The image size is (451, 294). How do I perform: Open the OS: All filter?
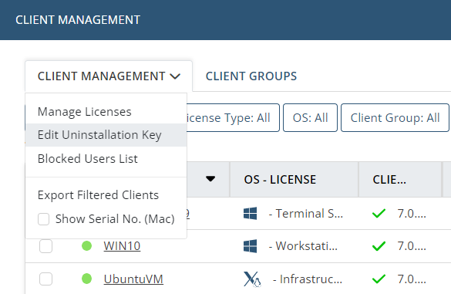coord(310,118)
